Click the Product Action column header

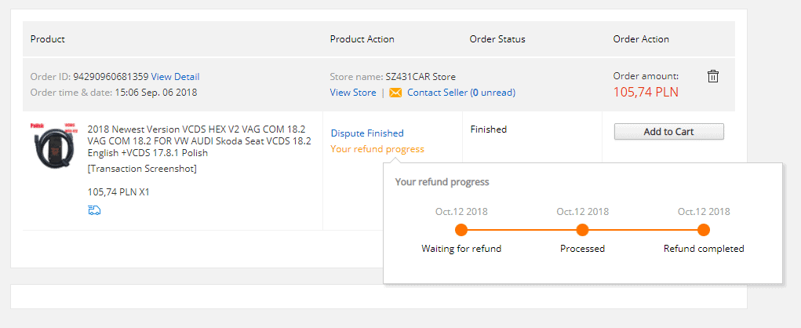(362, 39)
